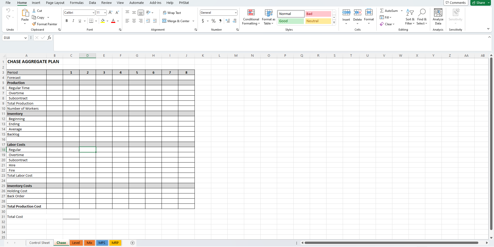Toggle Middle Align vertical alignment
This screenshot has height=247, width=494.
coord(134,12)
